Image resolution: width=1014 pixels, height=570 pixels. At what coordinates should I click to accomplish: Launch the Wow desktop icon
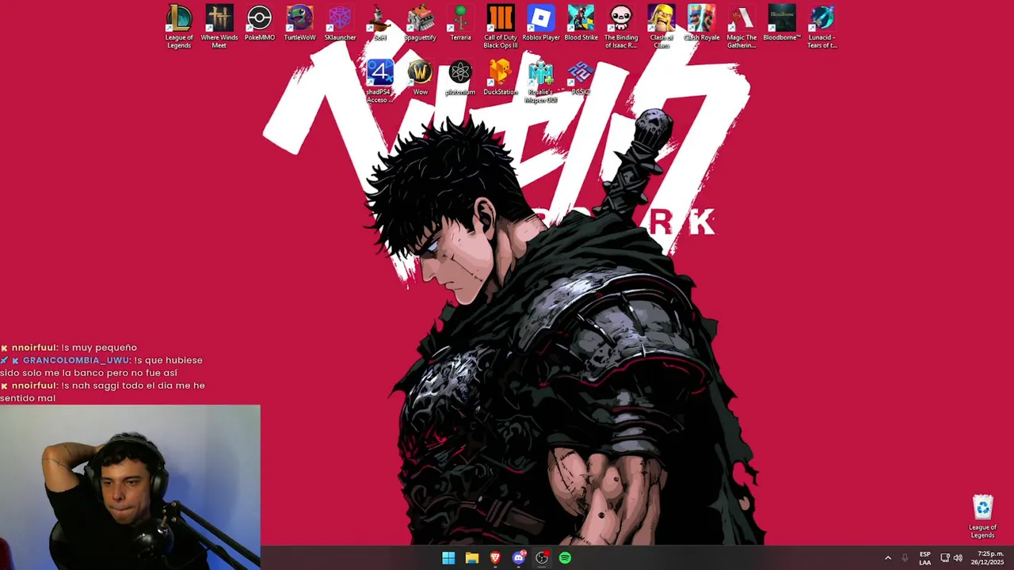420,78
